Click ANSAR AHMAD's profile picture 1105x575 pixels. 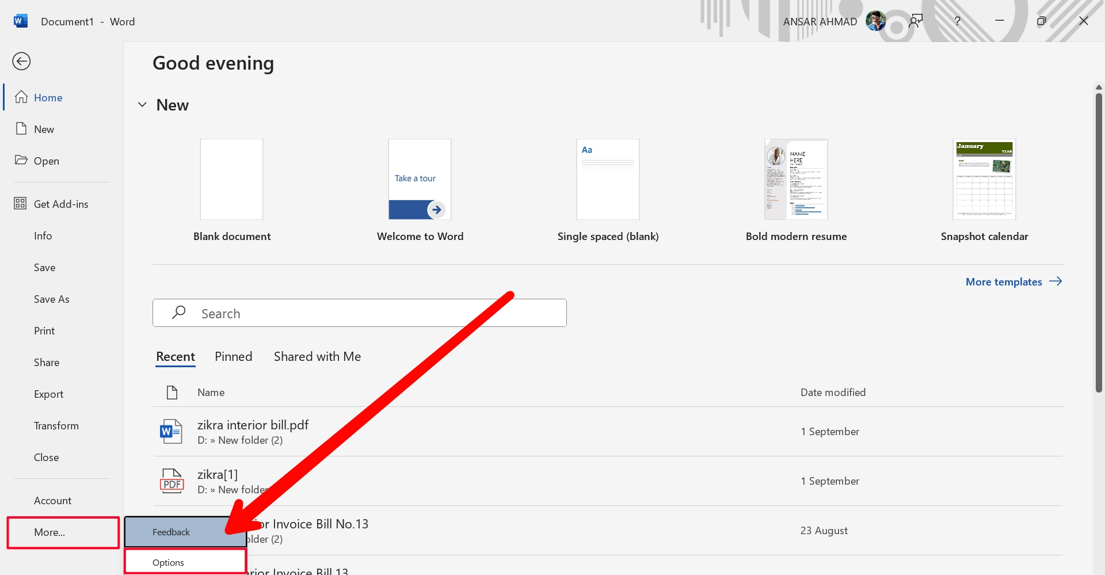click(875, 21)
